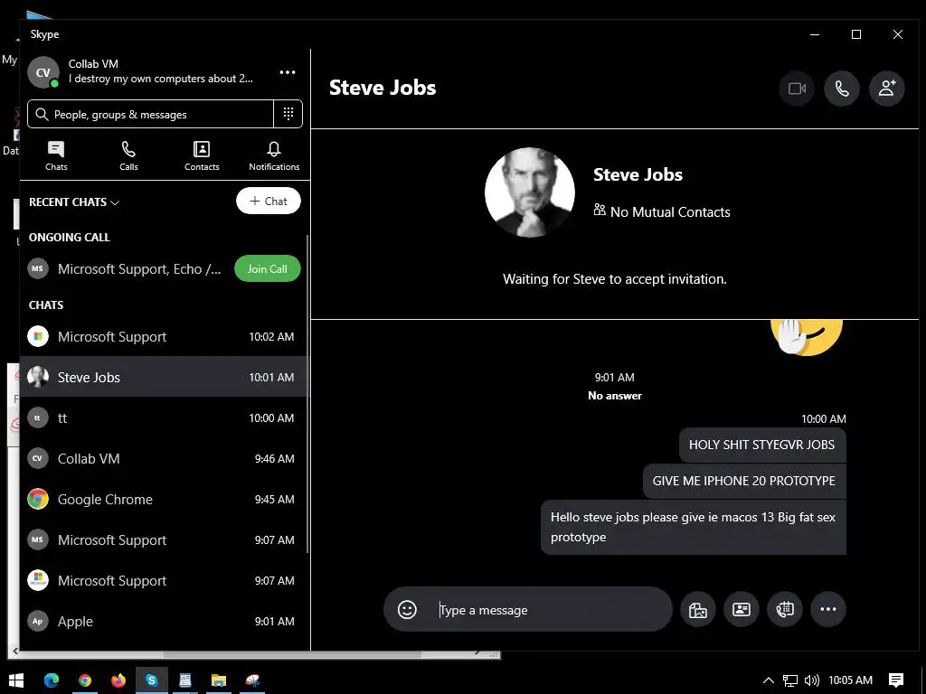Switch to the Chats tab
The image size is (926, 694).
pyautogui.click(x=56, y=155)
